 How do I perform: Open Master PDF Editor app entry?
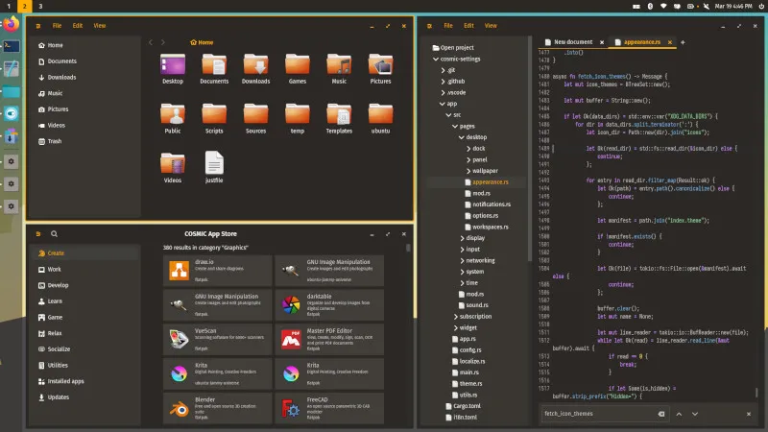pos(329,339)
